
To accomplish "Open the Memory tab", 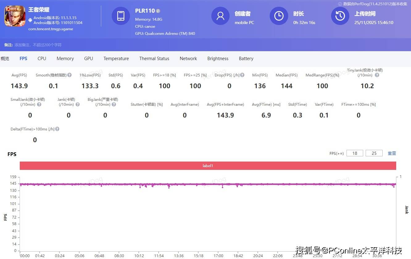I will click(x=65, y=59).
